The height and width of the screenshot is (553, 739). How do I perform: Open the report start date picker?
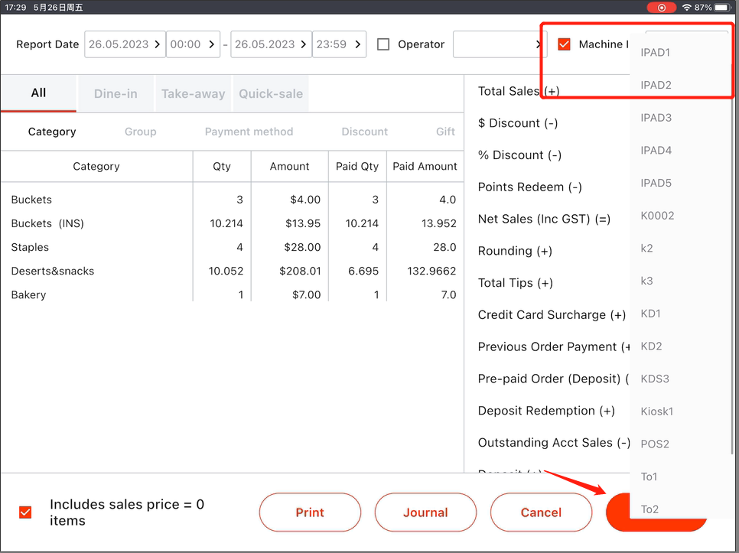(x=125, y=44)
